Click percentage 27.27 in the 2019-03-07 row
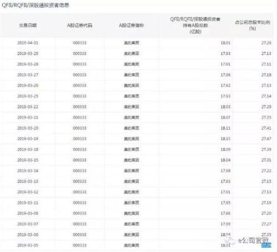 [x=266, y=224]
